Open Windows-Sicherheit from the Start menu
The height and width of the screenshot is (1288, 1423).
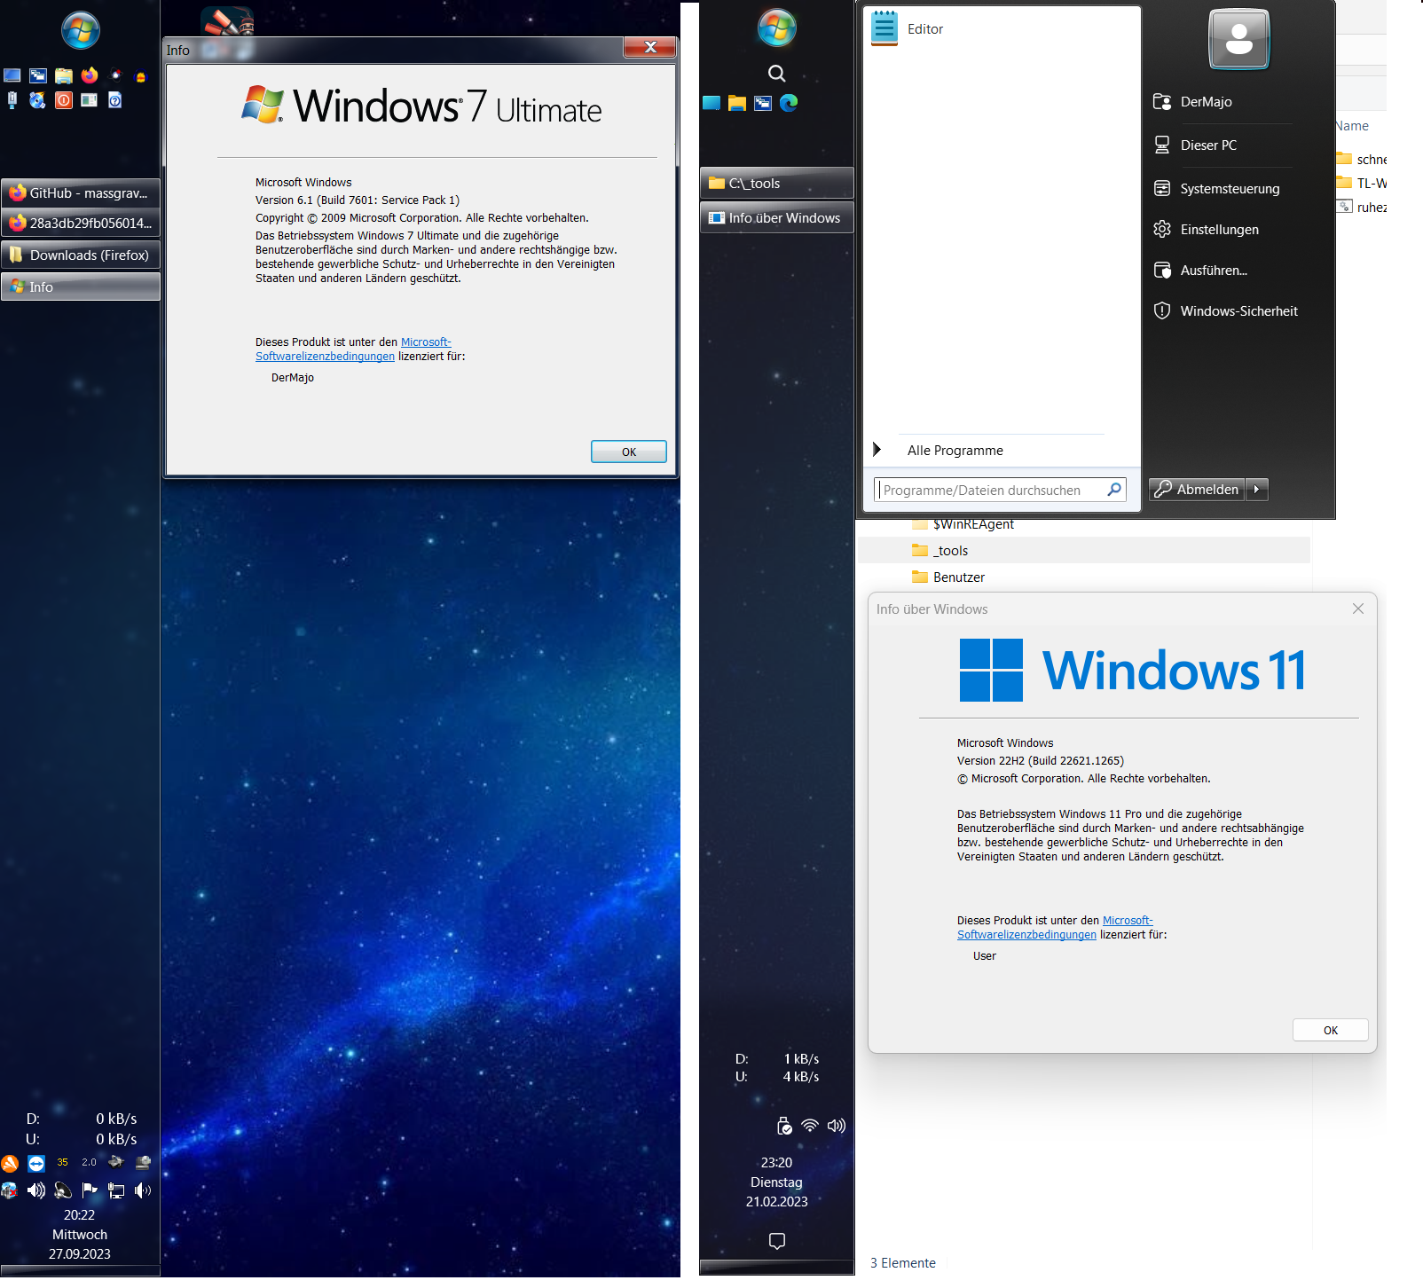point(1238,310)
